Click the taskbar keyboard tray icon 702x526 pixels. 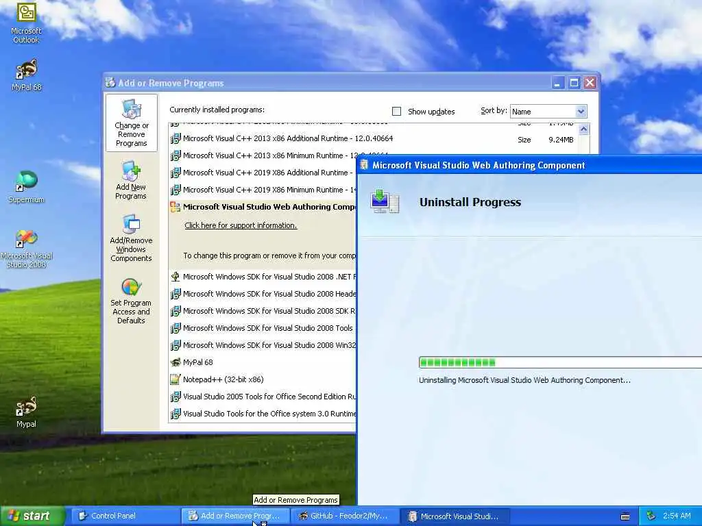coord(625,516)
